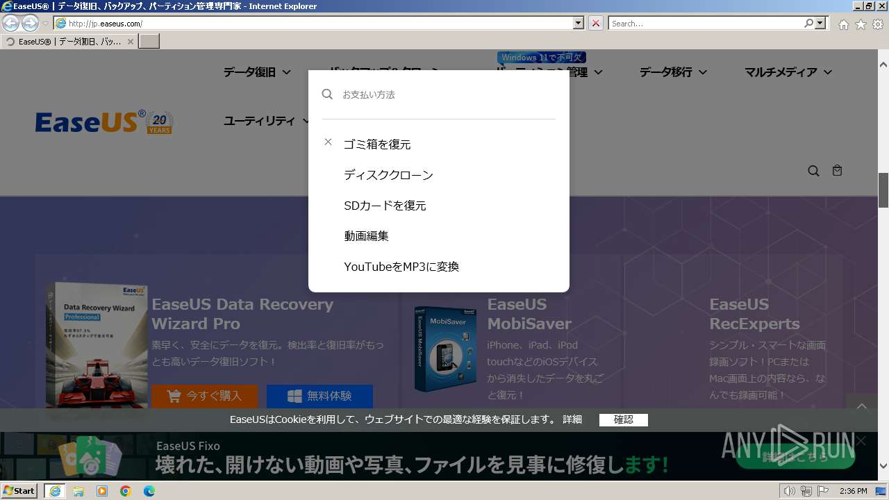The width and height of the screenshot is (889, 500).
Task: Open the cookie 詳細 link
Action: click(572, 419)
